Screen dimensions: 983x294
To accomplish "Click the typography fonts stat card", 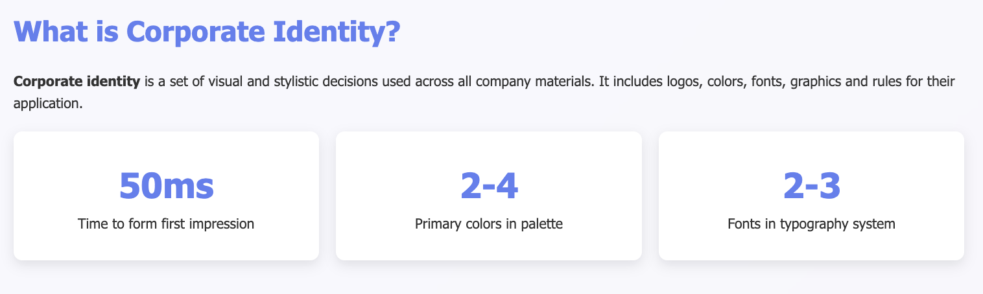I will [812, 196].
